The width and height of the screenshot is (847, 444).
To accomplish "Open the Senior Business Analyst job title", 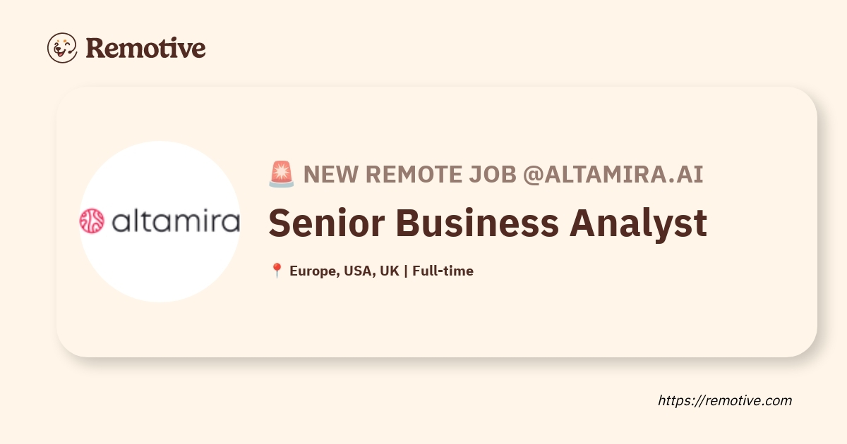I will click(x=488, y=223).
